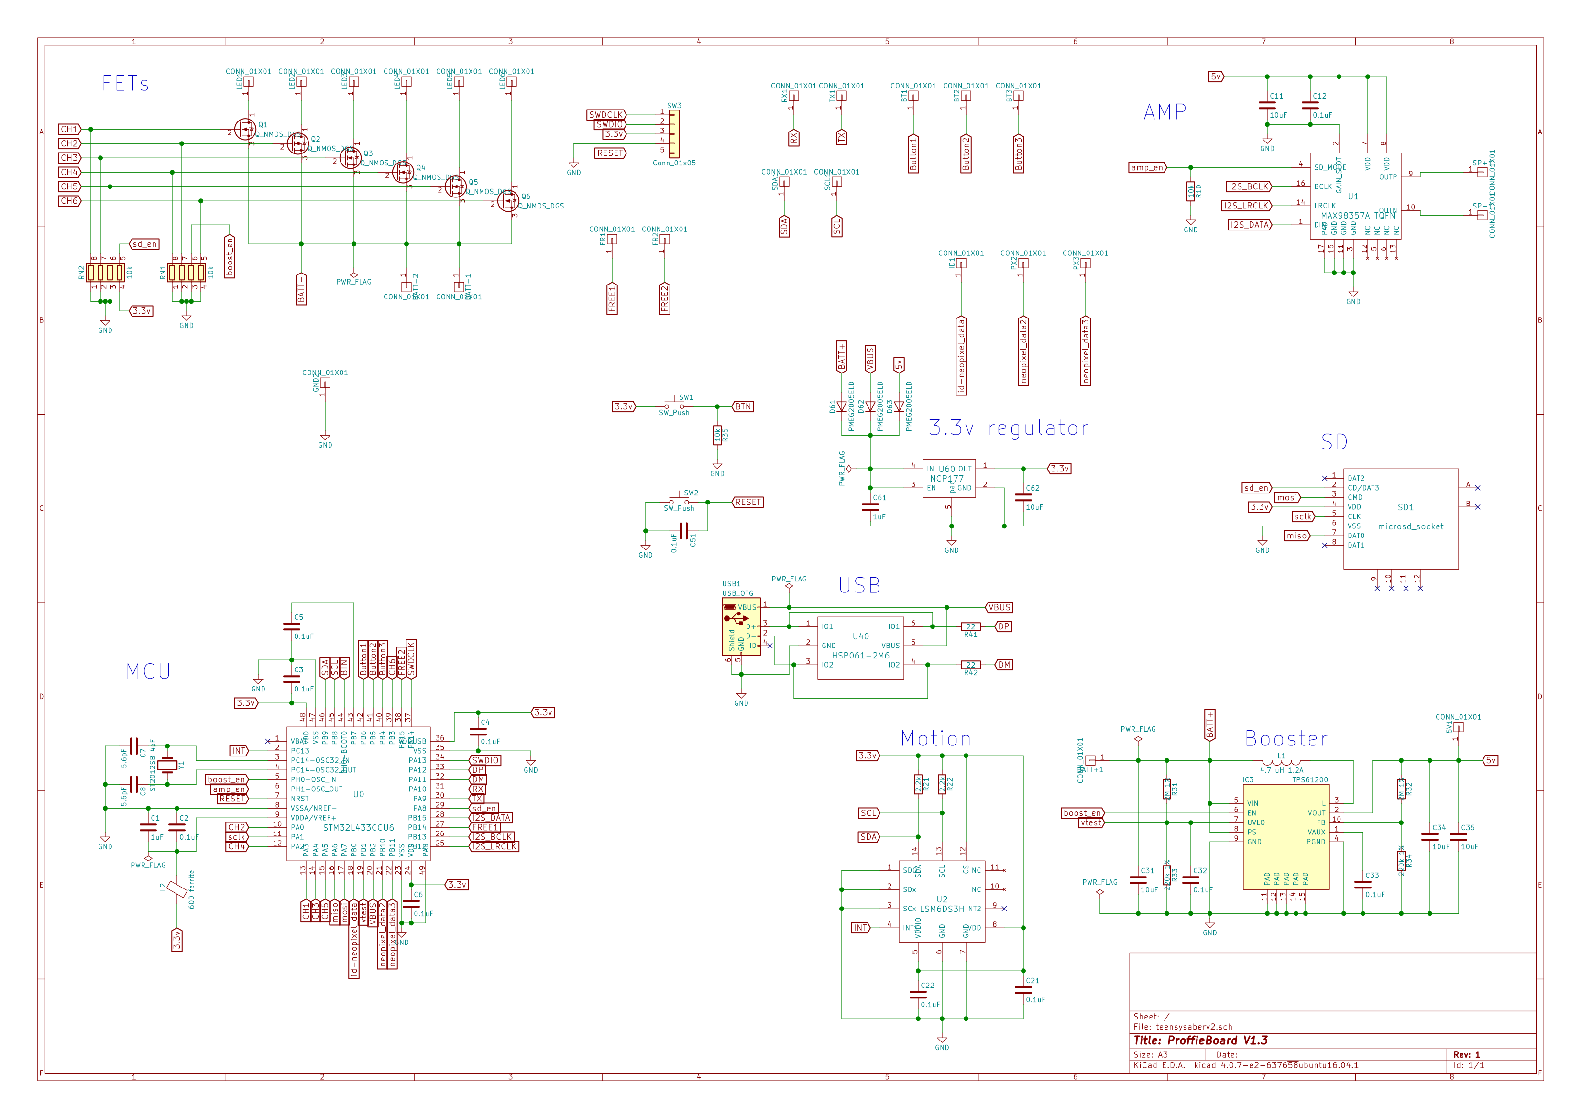Viewport: 1582px width, 1118px height.
Task: Select the R41 22 ohm resistor
Action: [970, 627]
